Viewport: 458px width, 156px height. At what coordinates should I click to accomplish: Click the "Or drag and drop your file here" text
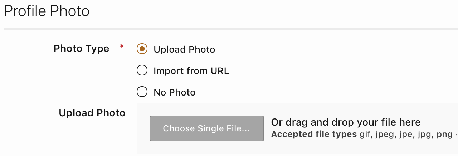346,122
